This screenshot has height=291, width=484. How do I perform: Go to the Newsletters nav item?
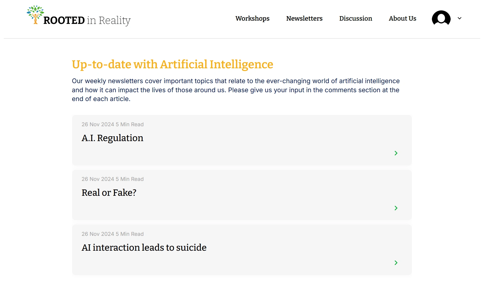[304, 18]
